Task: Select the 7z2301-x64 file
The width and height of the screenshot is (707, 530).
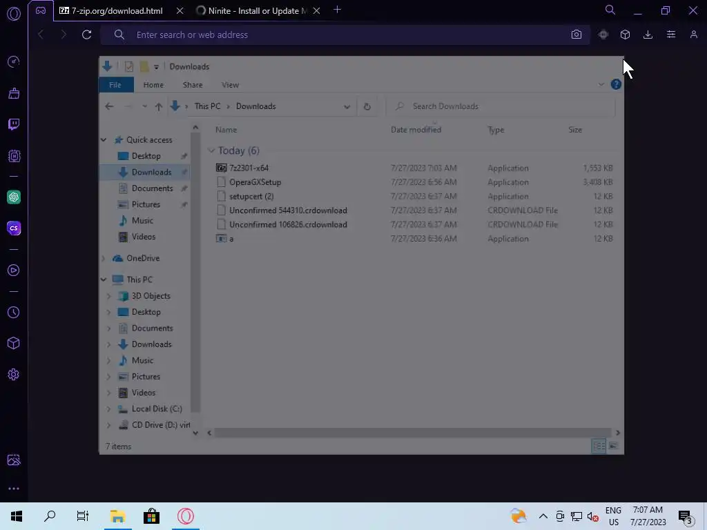Action: pyautogui.click(x=249, y=168)
